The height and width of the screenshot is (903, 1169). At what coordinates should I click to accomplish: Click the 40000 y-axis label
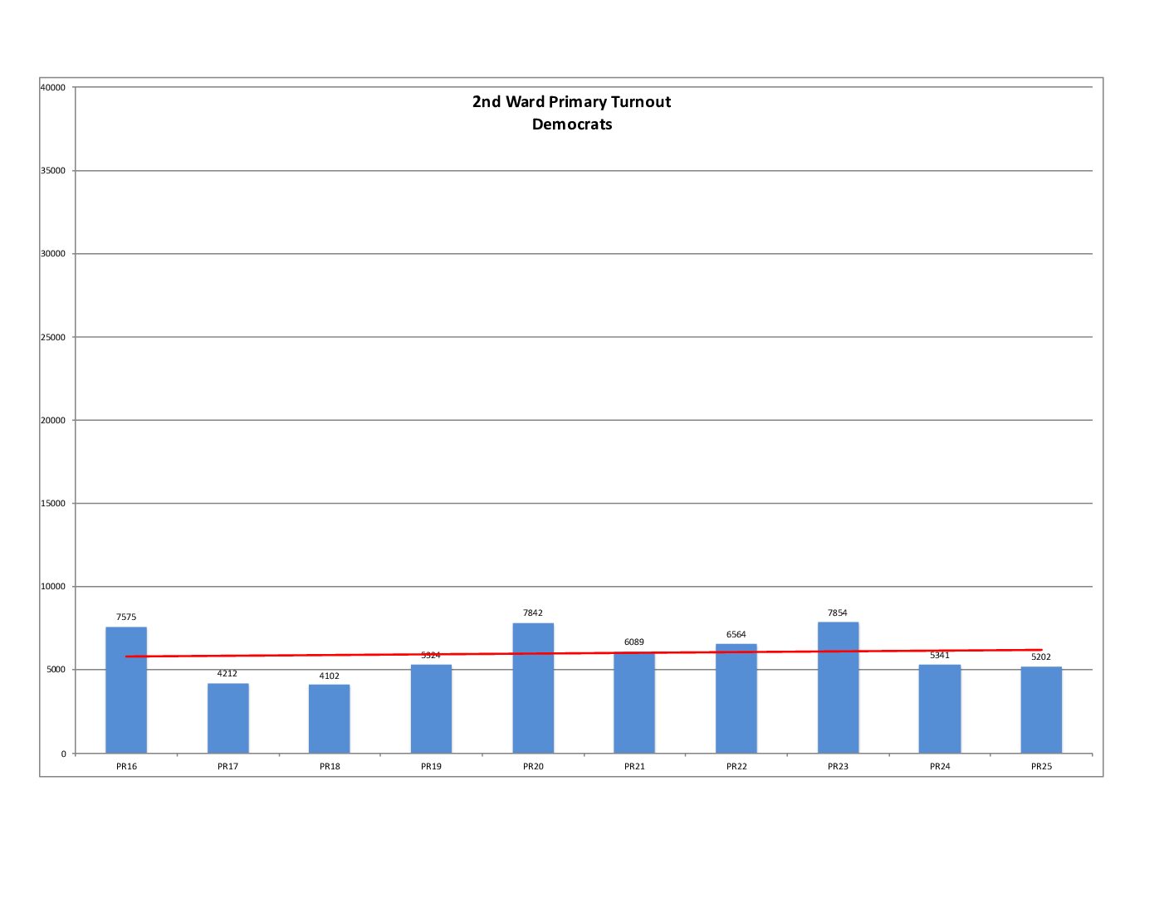pyautogui.click(x=53, y=88)
